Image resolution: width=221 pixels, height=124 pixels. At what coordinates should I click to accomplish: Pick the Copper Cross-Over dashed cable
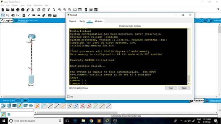[57, 106]
